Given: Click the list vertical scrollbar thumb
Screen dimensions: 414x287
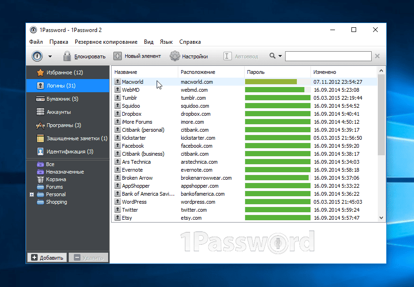Looking at the screenshot, I should click(381, 115).
